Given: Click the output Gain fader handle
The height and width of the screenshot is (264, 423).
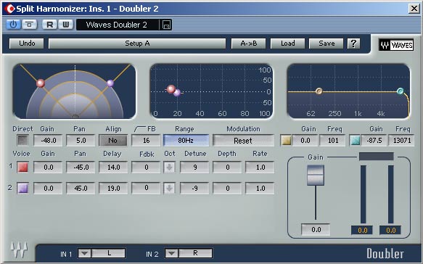Looking at the screenshot, I should (316, 176).
